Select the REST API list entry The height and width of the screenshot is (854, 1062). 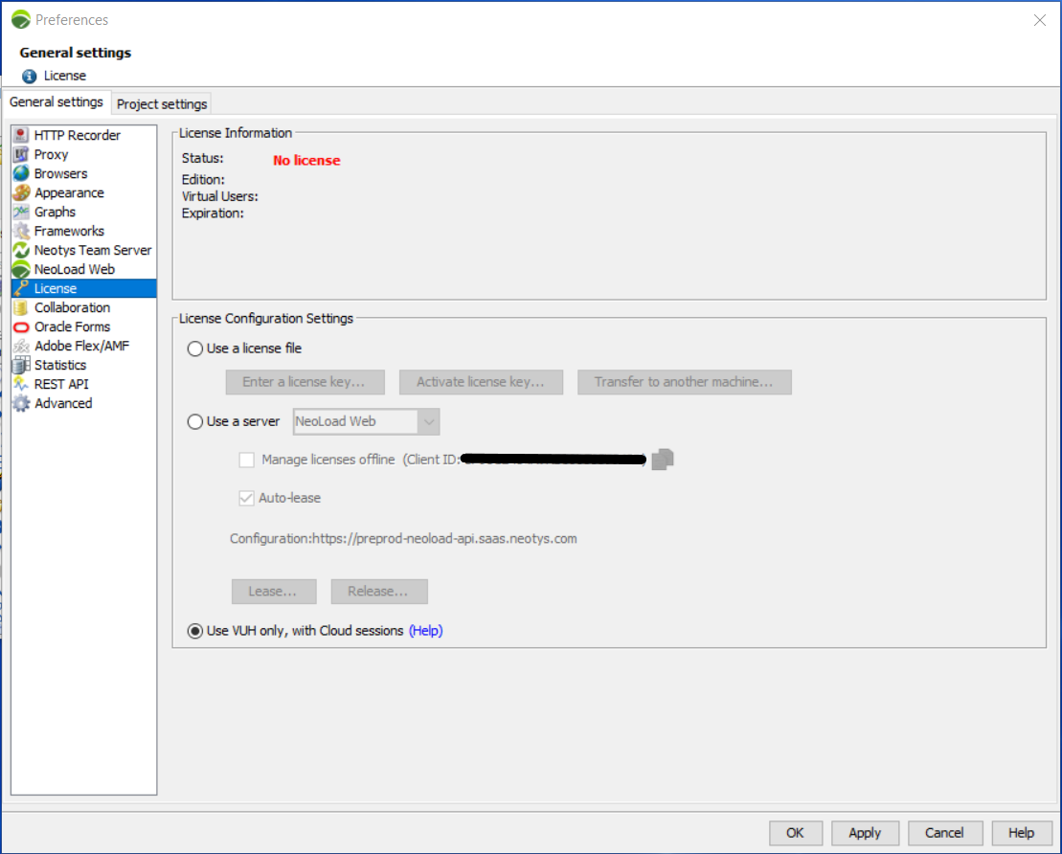[x=84, y=384]
